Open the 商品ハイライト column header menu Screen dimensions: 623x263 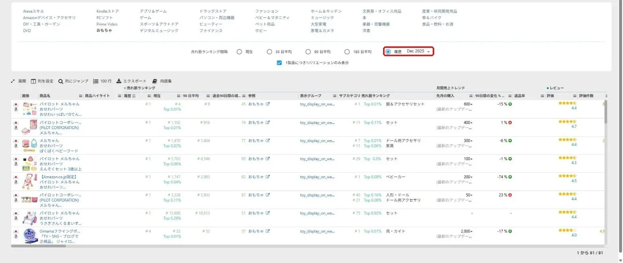click(120, 96)
